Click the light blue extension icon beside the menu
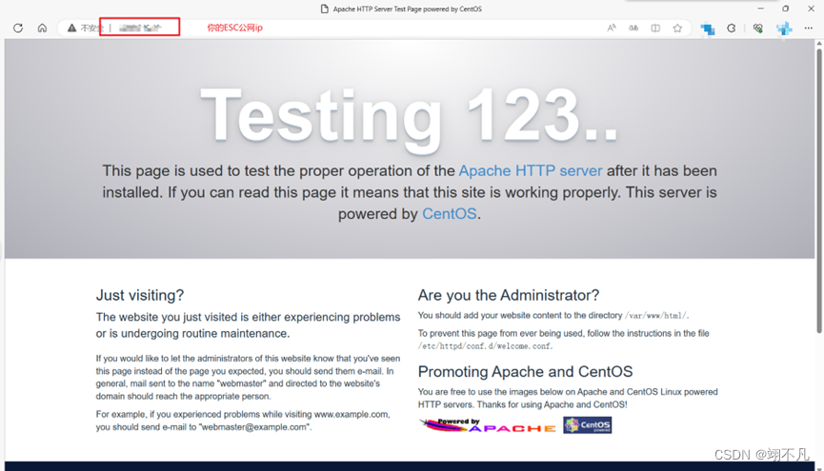Viewport: 824px width, 471px height. pyautogui.click(x=784, y=29)
